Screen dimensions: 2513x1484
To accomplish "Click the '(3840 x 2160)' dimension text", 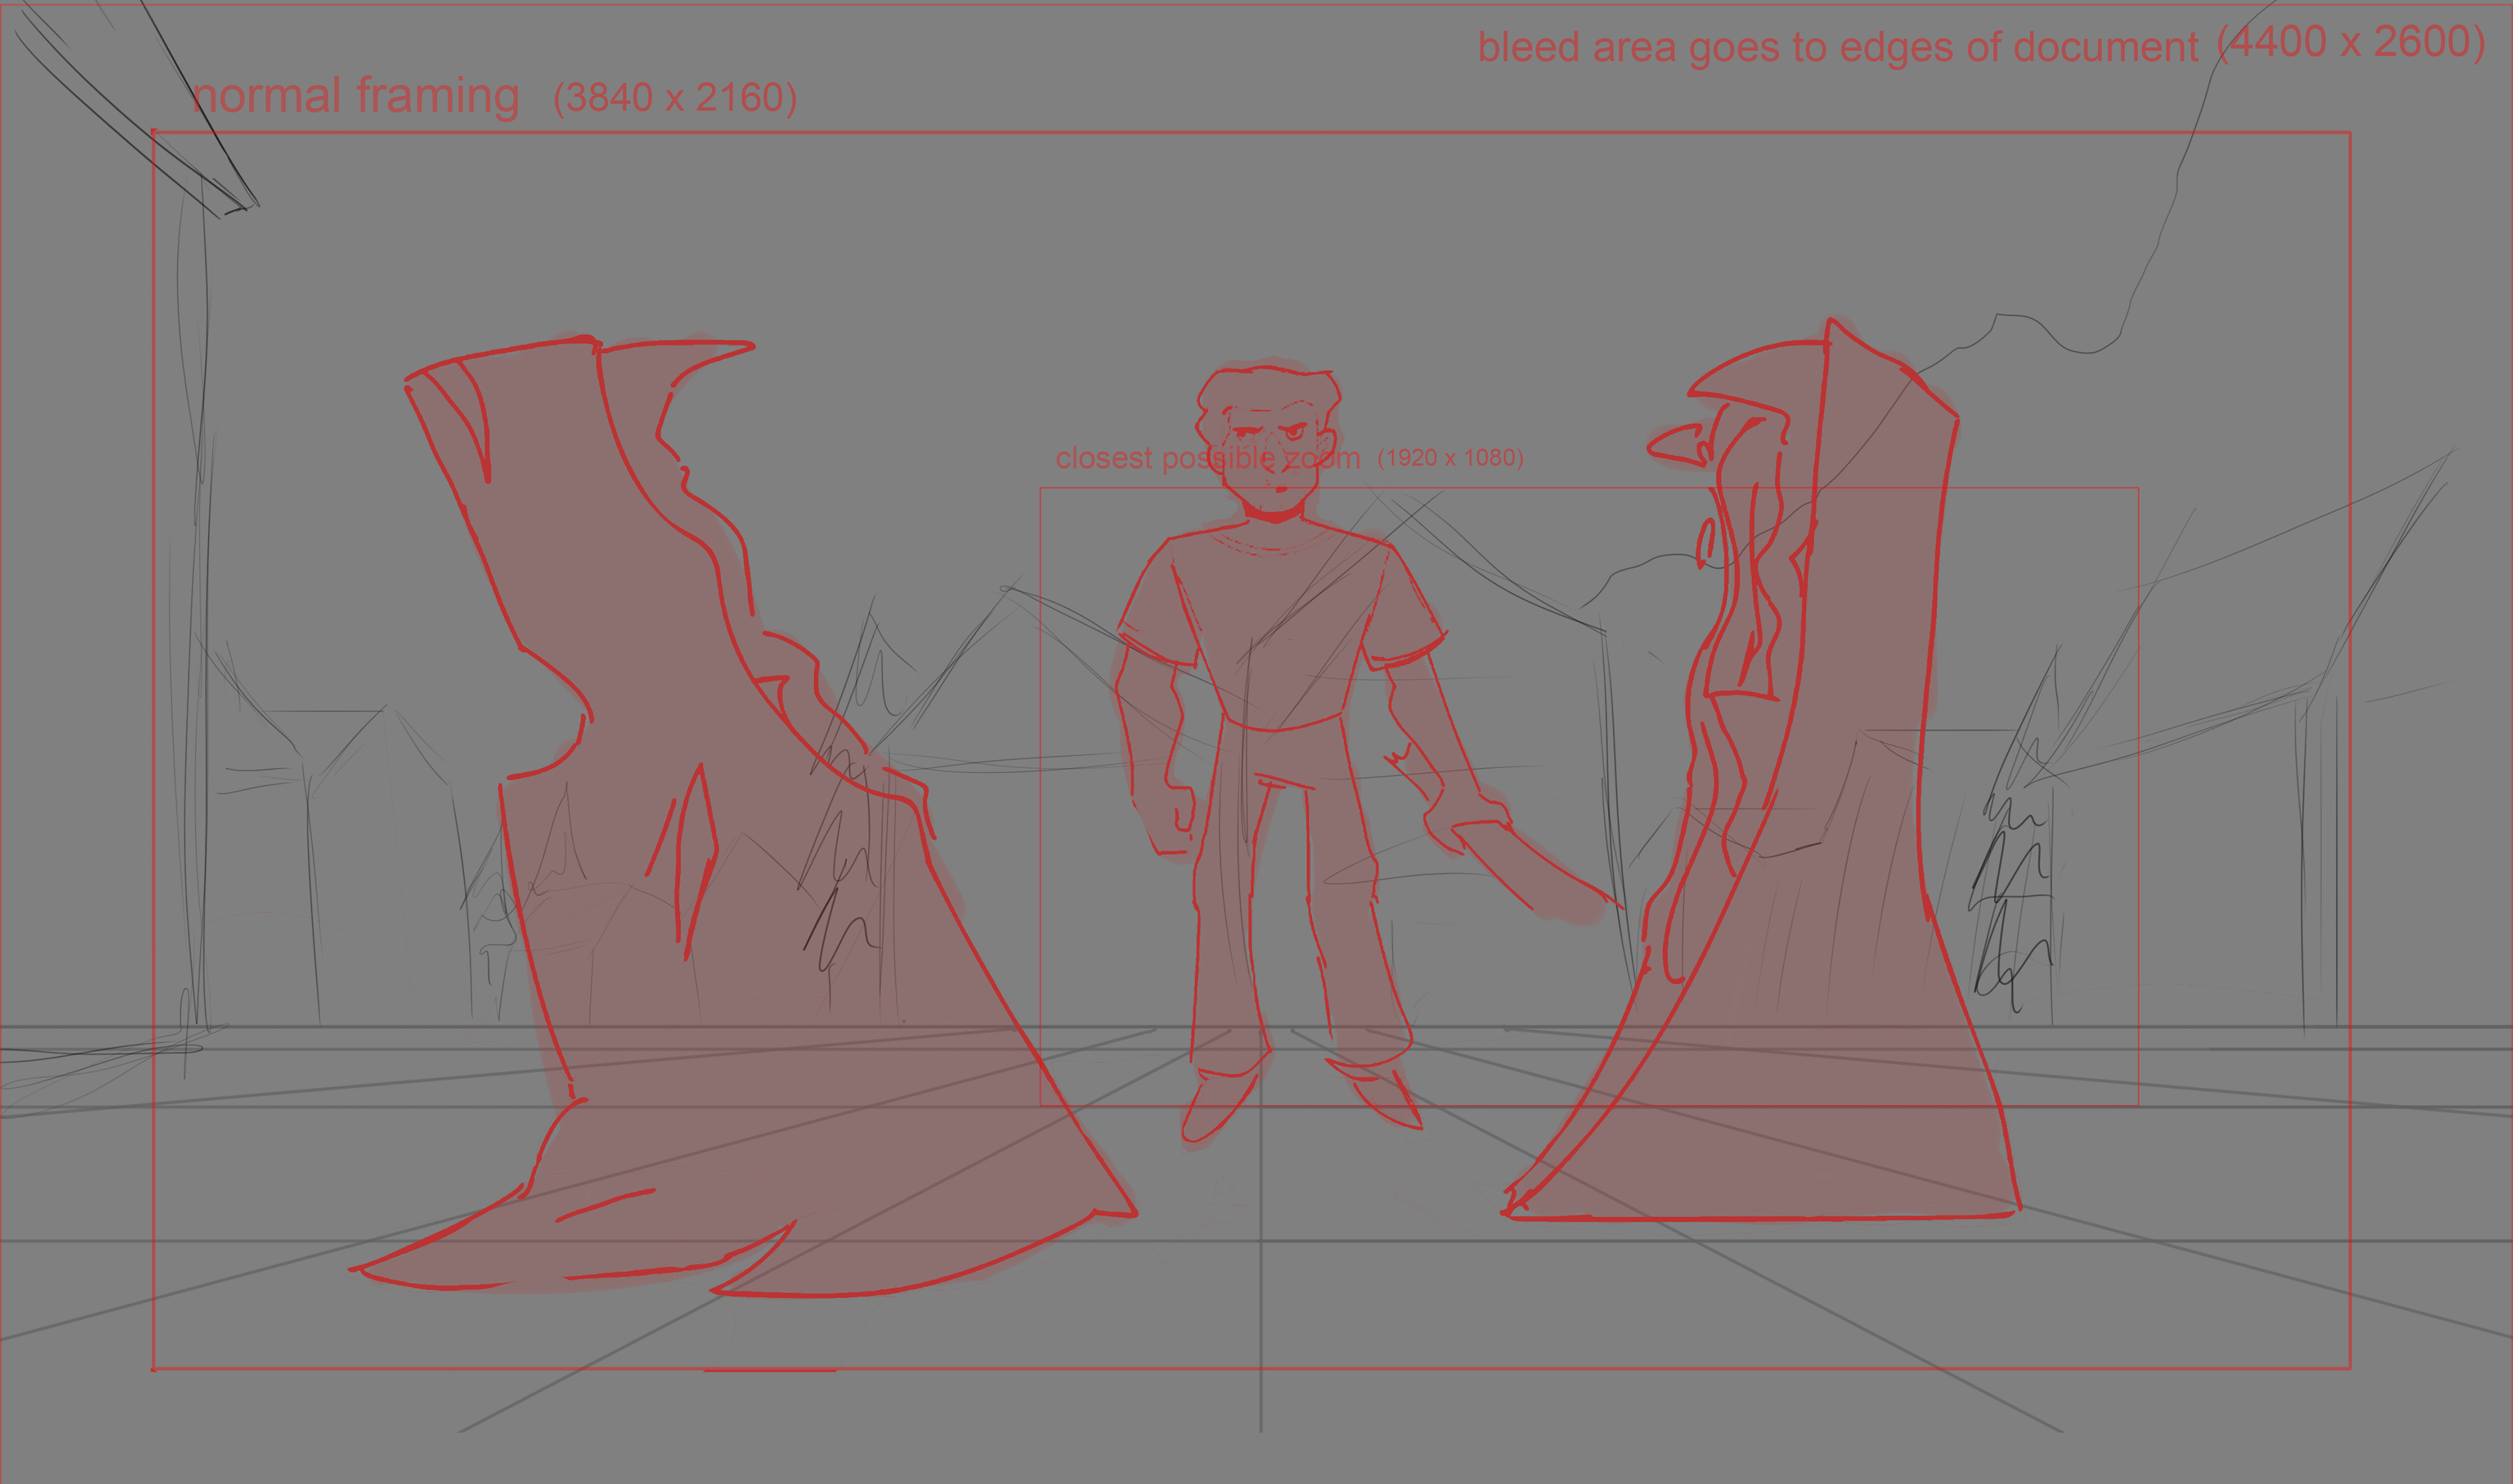I will pos(674,97).
